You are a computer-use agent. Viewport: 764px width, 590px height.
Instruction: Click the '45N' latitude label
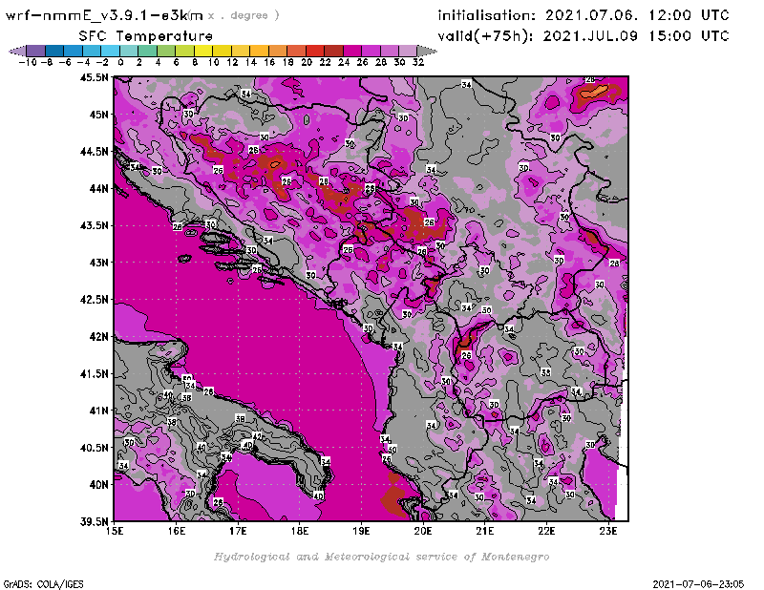(99, 114)
